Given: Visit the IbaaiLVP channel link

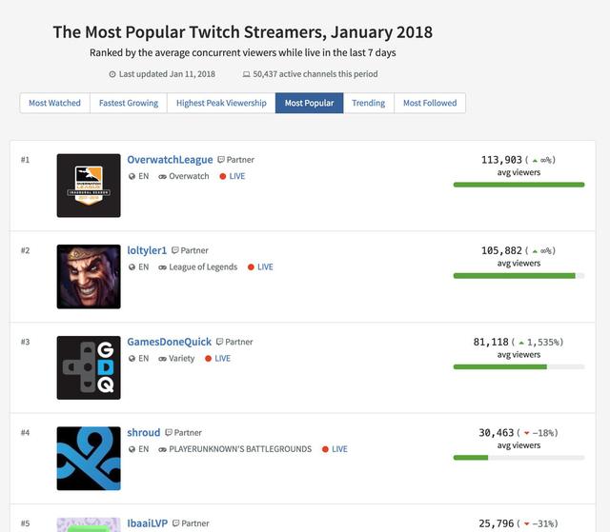Looking at the screenshot, I should pos(148,523).
